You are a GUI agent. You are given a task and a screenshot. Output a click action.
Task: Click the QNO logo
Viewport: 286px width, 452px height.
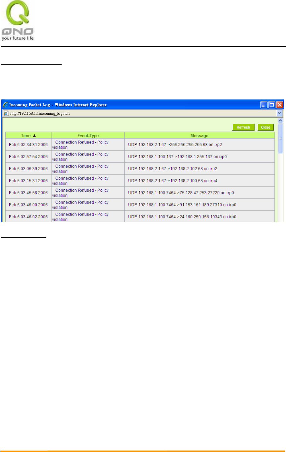(x=18, y=21)
